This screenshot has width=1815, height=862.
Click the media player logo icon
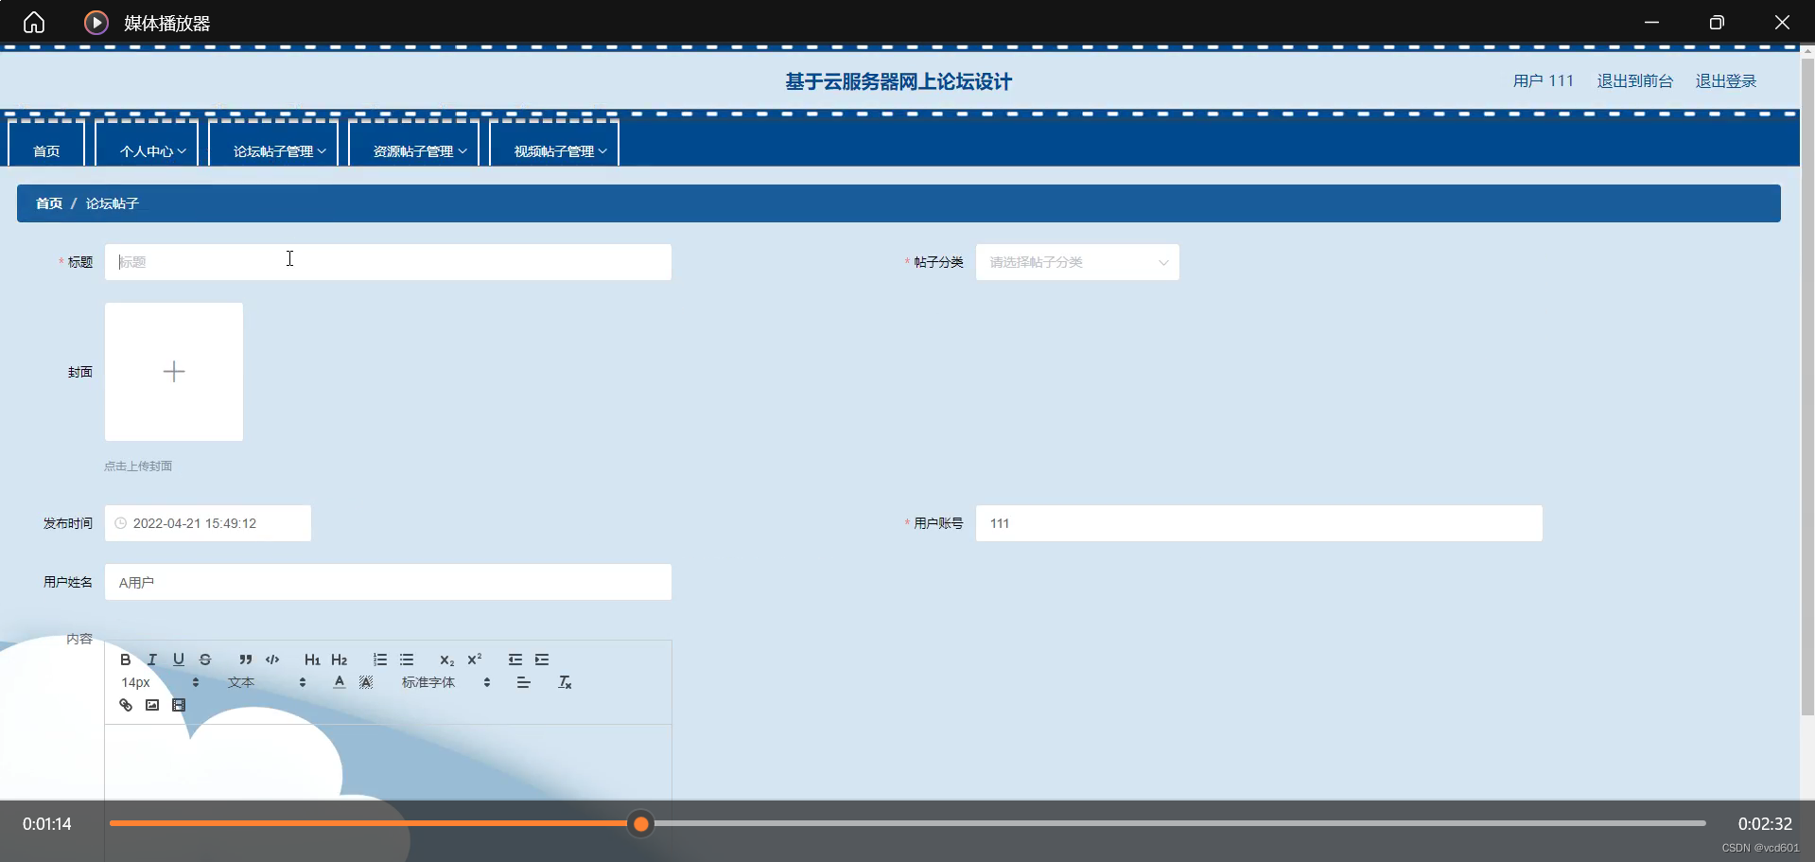(96, 22)
